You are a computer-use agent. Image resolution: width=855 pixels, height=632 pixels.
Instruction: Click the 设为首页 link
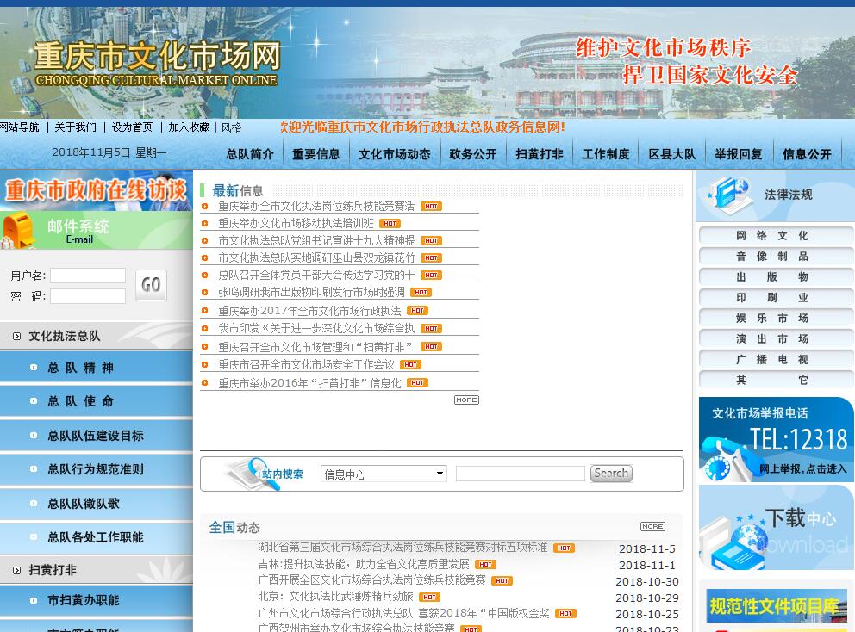(x=132, y=127)
